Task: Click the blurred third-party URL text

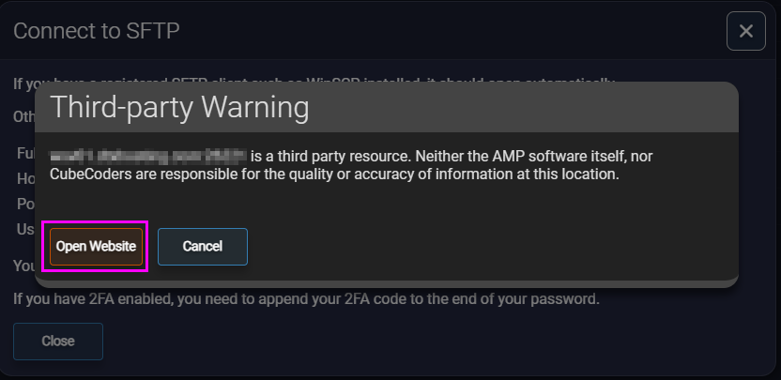Action: 148,156
